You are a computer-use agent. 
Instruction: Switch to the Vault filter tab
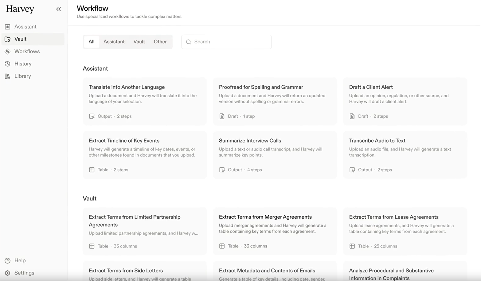[x=139, y=42]
